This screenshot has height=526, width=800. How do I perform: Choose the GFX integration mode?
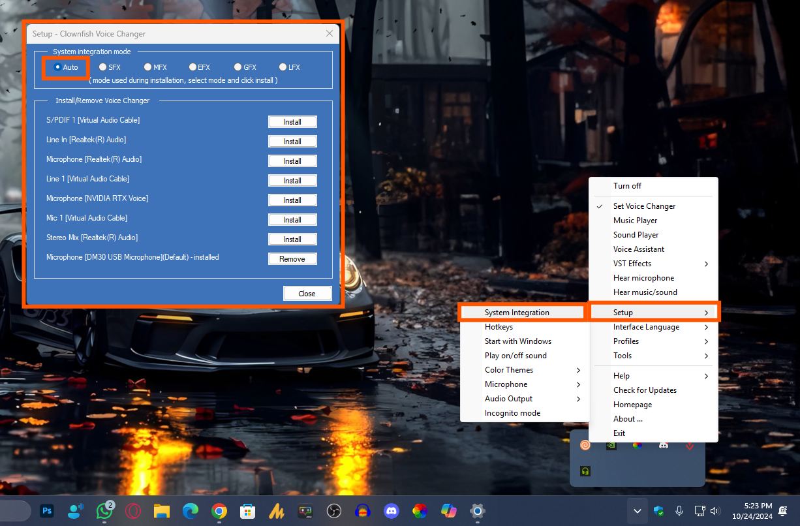click(238, 67)
